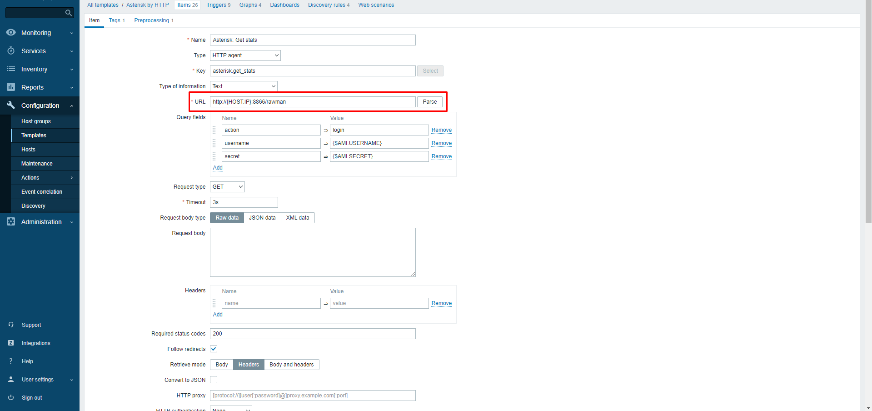Expand the Administration menu section
Viewport: 872px width, 411px height.
coord(72,222)
